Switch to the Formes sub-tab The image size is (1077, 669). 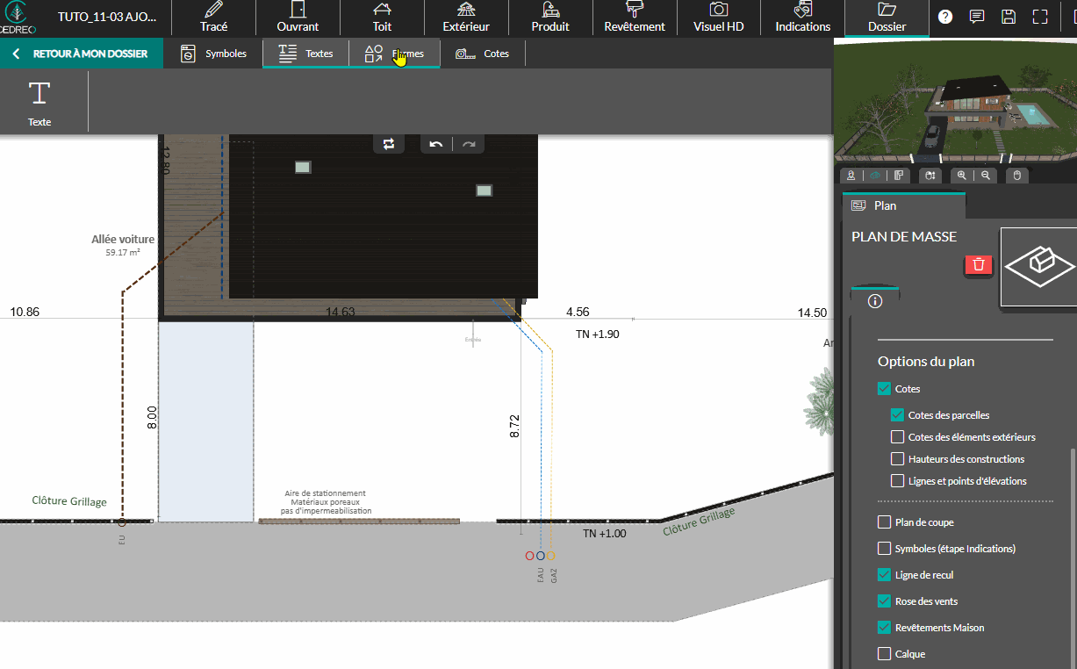394,54
